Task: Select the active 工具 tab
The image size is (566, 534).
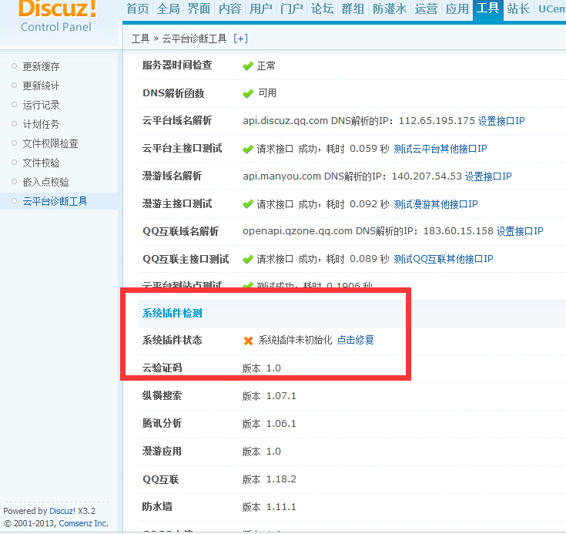Action: coord(488,9)
